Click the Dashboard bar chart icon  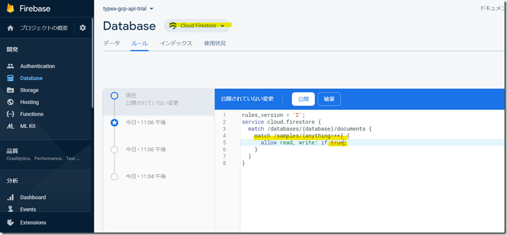pyautogui.click(x=11, y=197)
